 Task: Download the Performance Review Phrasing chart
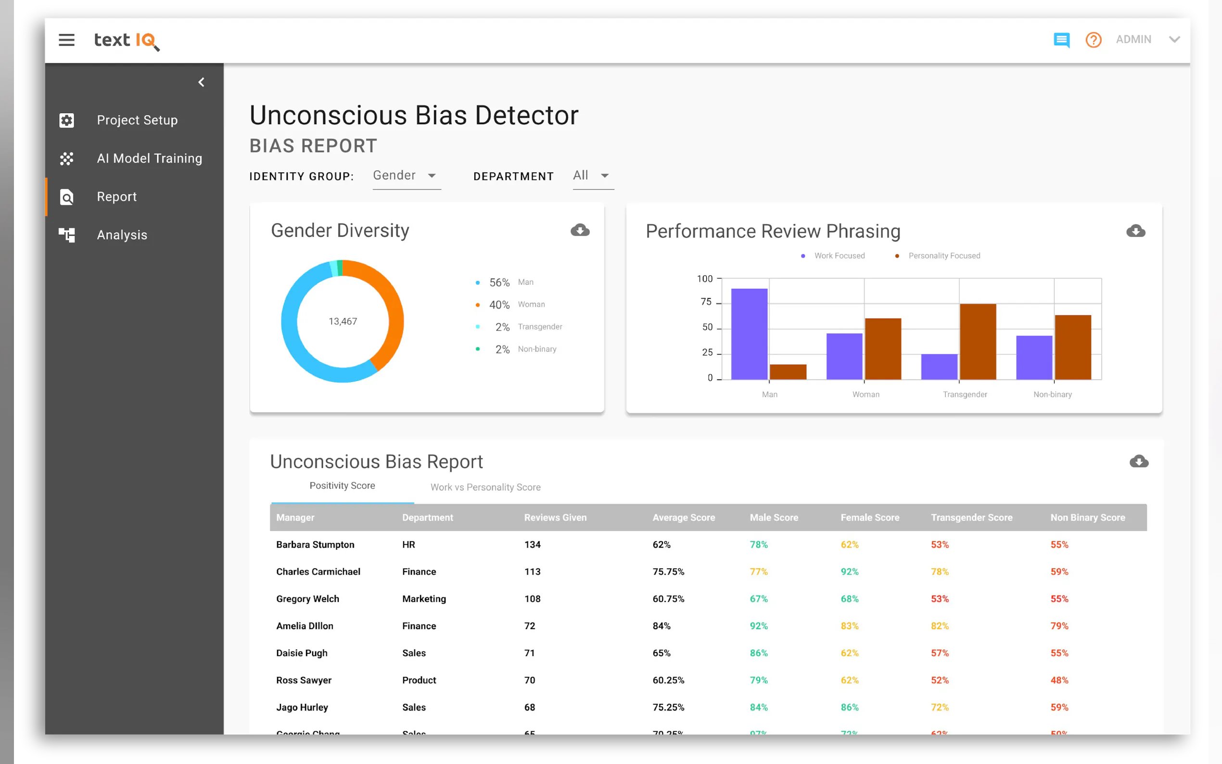point(1135,231)
